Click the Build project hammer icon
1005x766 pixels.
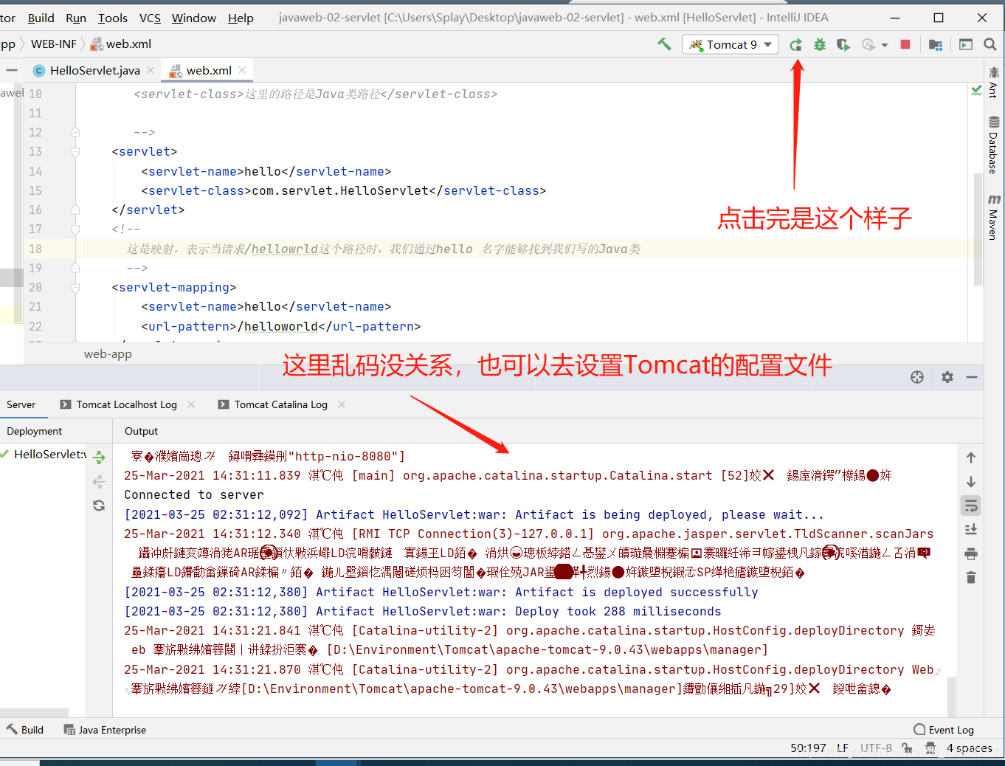coord(664,44)
